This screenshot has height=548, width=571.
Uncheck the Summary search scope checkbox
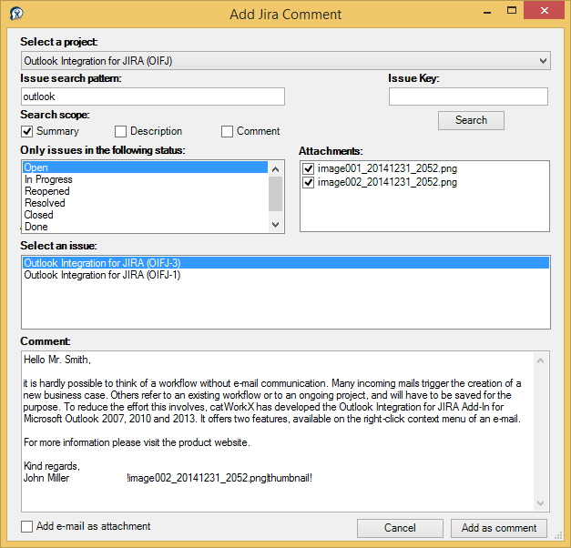[27, 131]
